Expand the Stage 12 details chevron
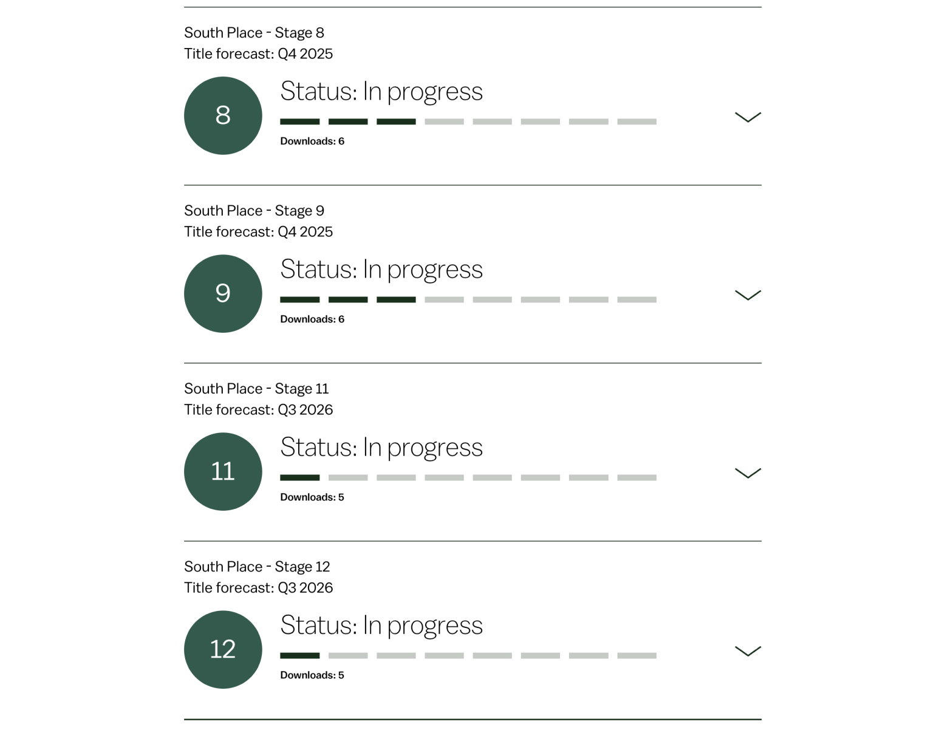The image size is (945, 730). pos(748,650)
